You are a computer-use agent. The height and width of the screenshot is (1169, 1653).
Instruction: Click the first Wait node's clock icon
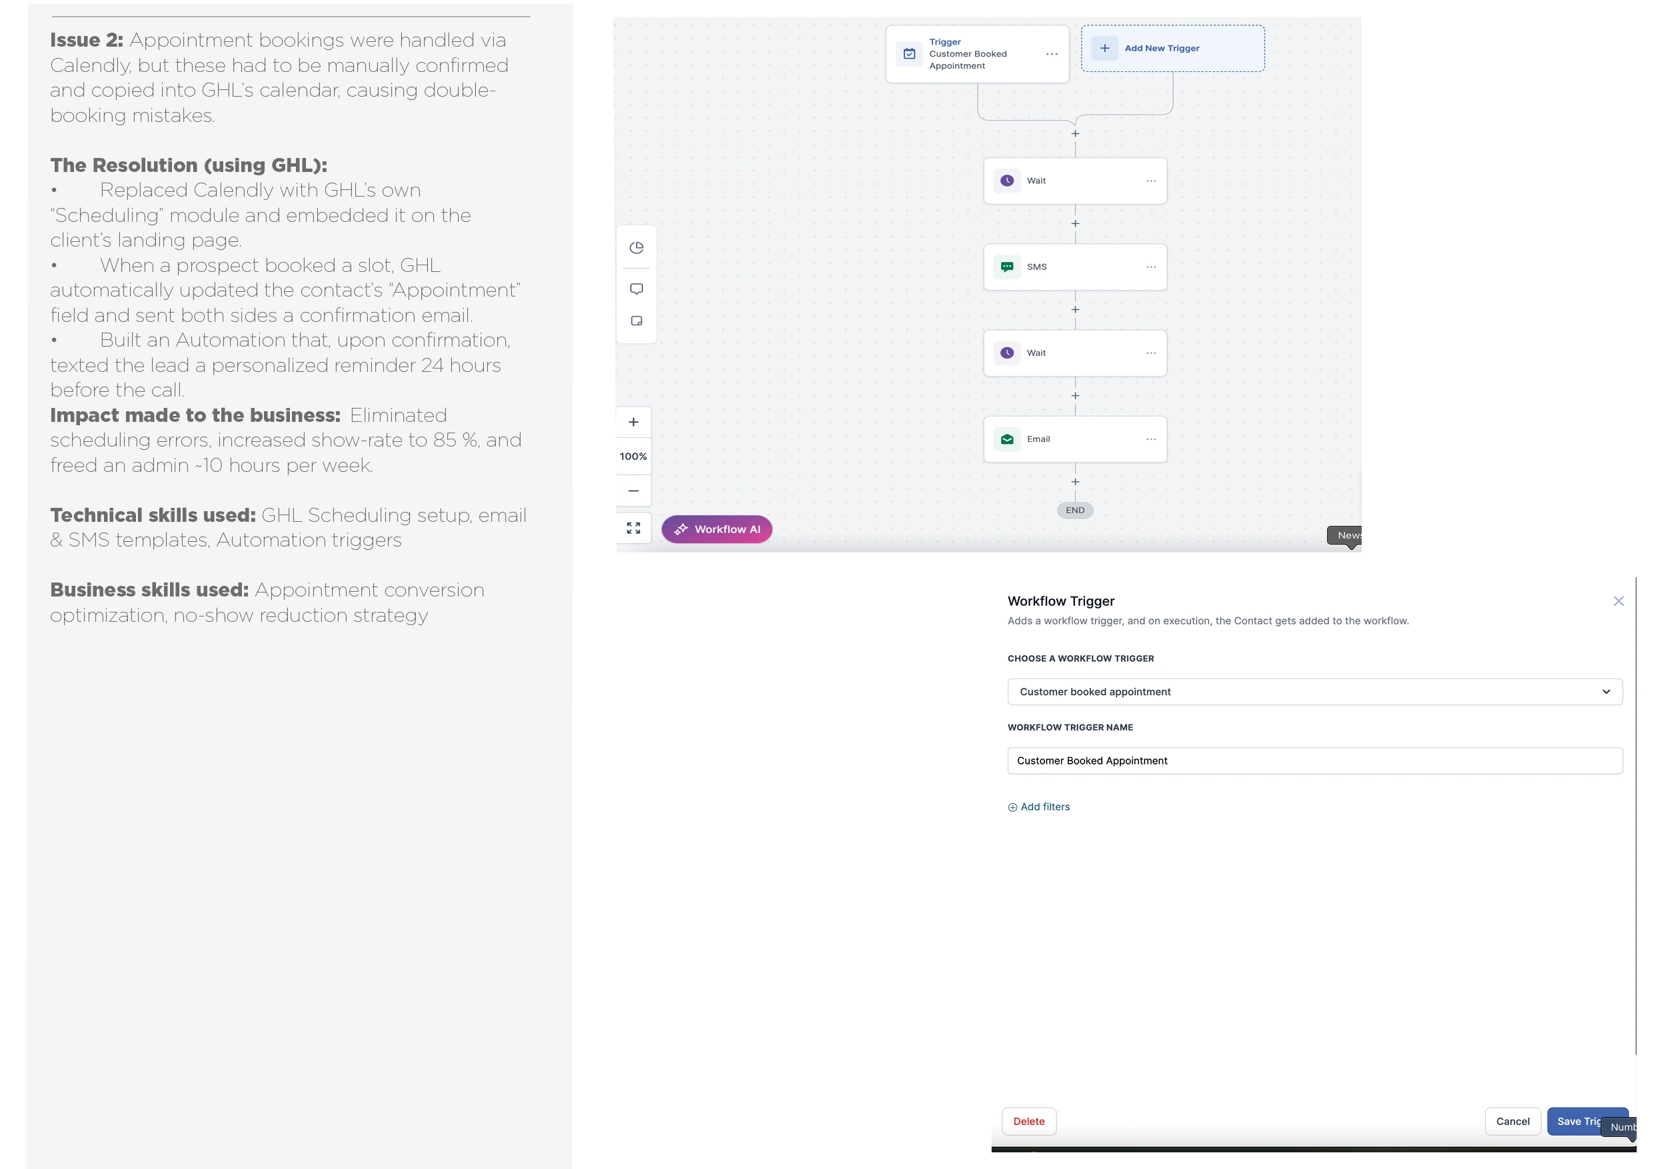pos(1006,181)
